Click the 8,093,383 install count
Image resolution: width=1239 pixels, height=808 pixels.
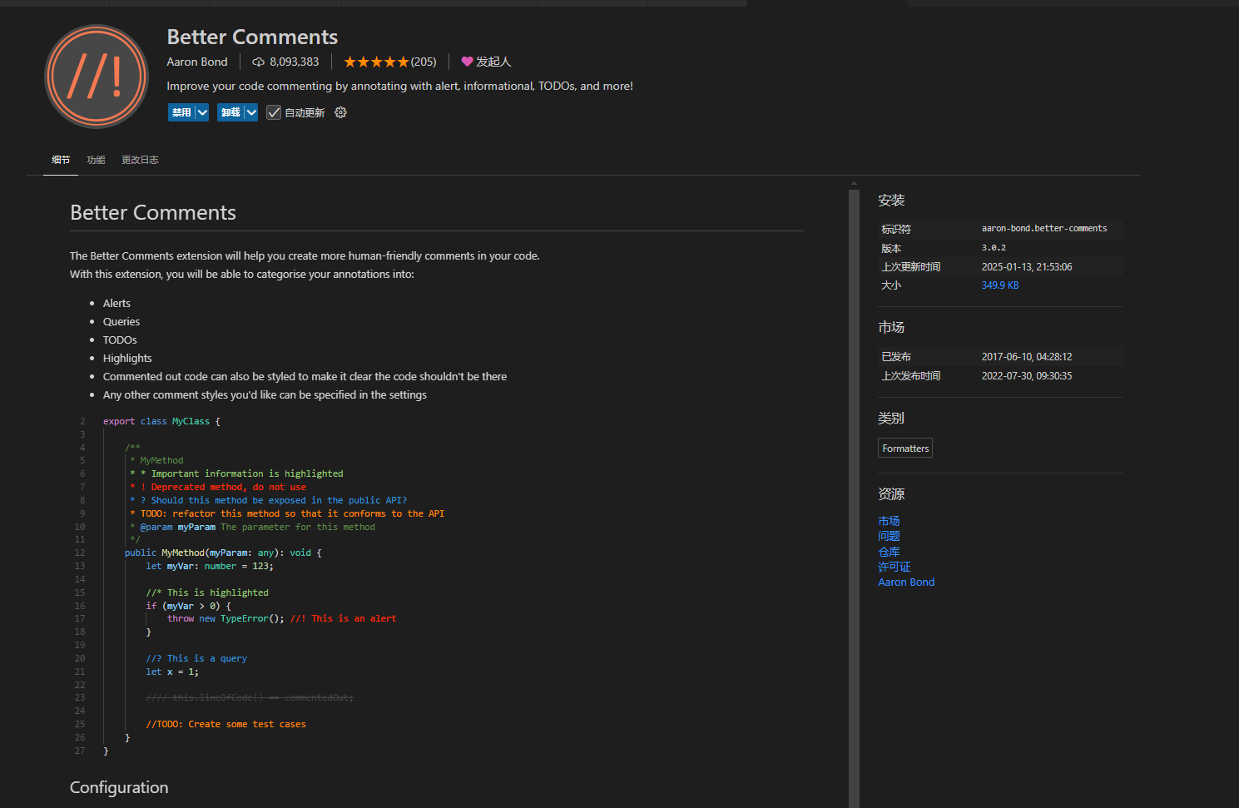click(295, 62)
